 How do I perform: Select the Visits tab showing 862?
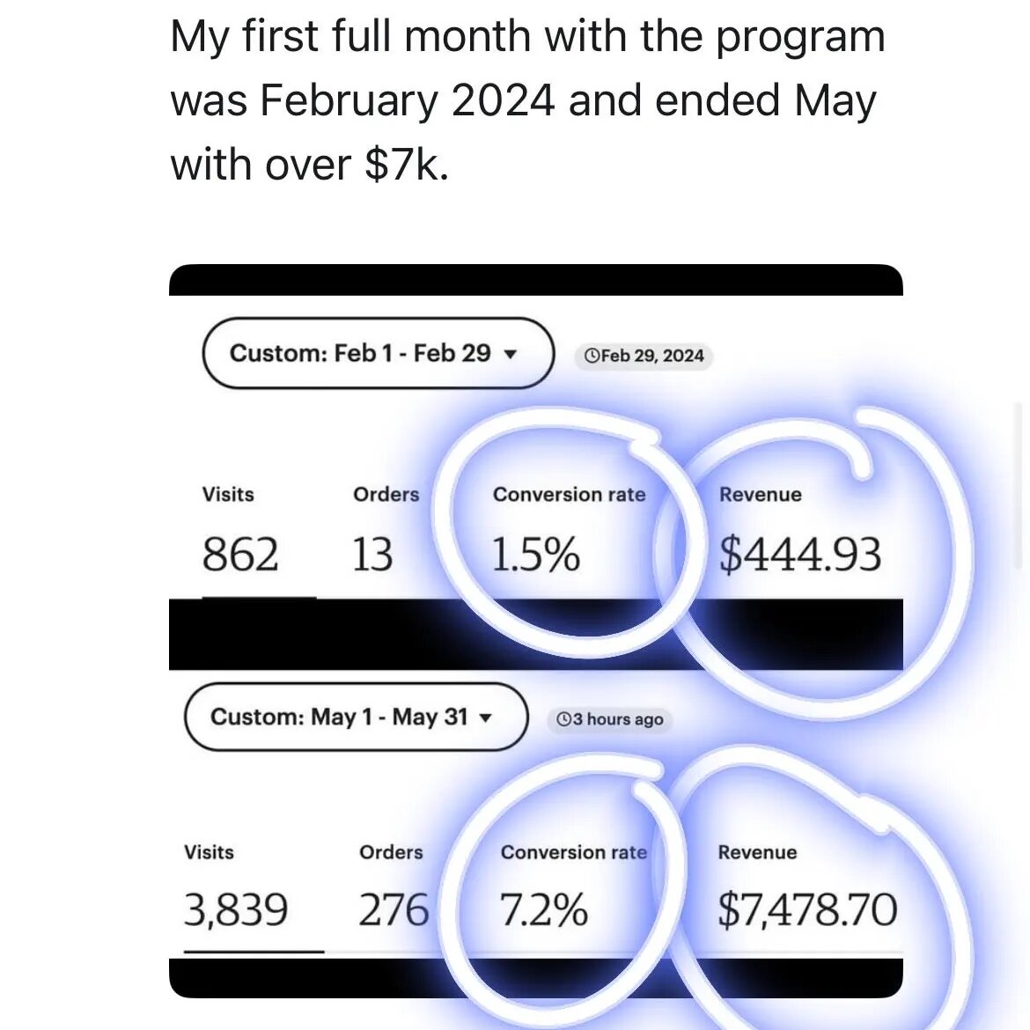tap(240, 535)
